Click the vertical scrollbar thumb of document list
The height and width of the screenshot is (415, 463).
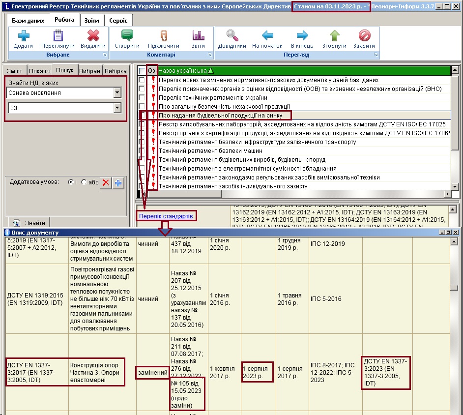click(x=455, y=113)
